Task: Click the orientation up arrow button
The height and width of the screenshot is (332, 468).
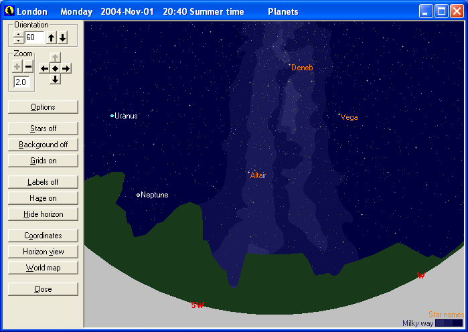Action: [x=52, y=38]
